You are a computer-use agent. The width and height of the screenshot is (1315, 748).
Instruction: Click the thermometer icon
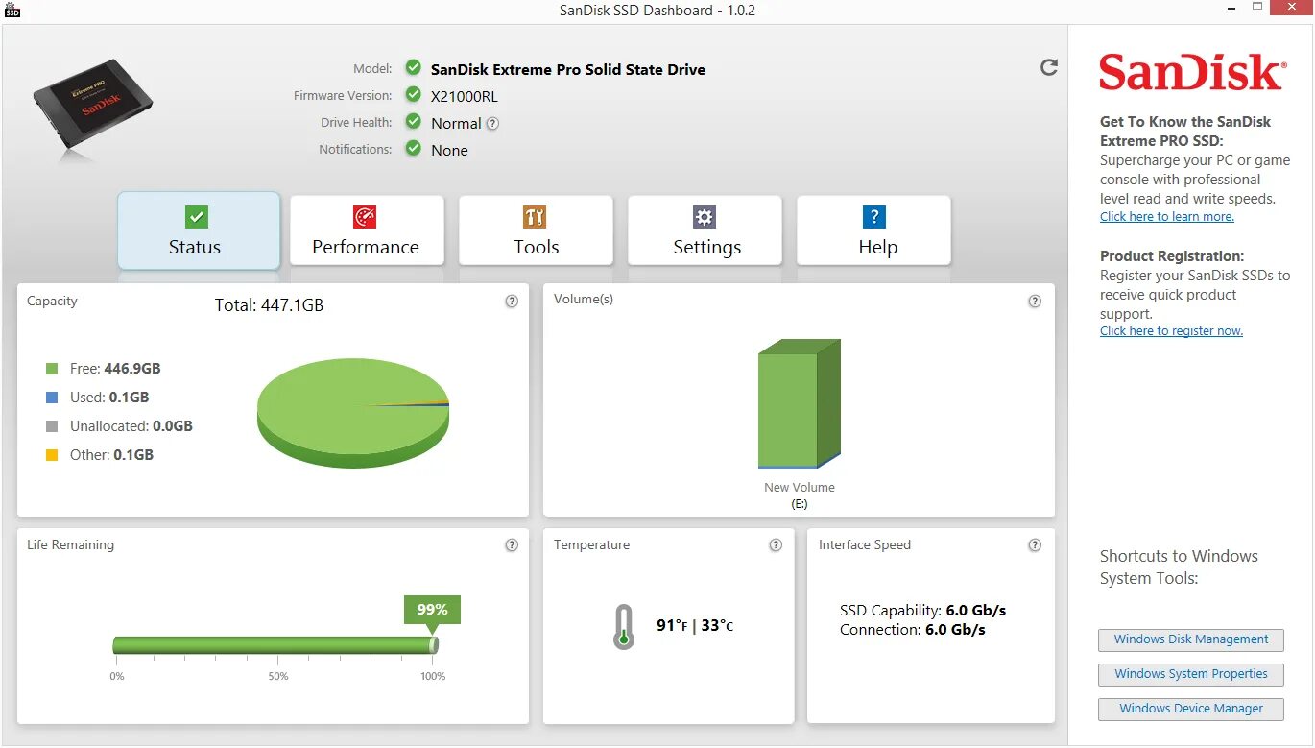pyautogui.click(x=624, y=627)
